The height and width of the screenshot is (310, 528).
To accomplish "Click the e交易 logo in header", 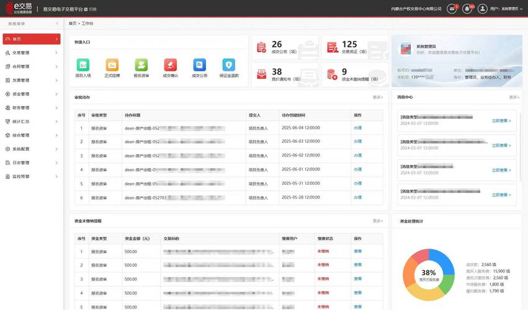I will tap(19, 8).
